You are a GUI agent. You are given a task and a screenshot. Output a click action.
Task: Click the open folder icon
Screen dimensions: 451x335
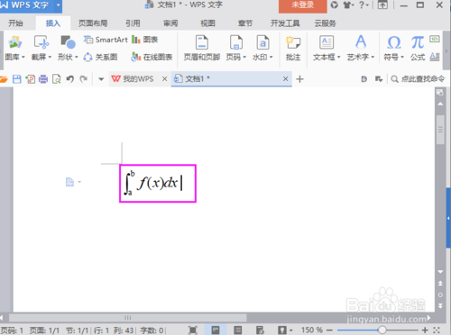pos(4,79)
